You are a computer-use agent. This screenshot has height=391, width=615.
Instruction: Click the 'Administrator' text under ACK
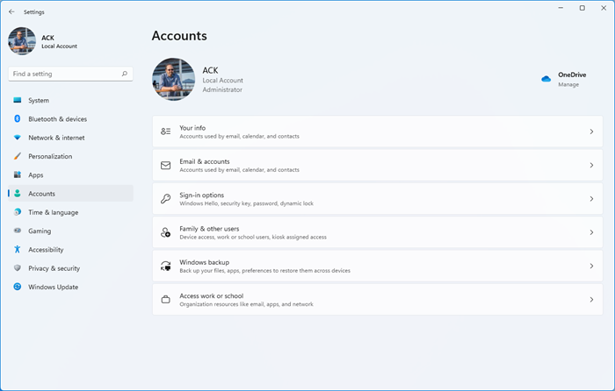click(222, 89)
